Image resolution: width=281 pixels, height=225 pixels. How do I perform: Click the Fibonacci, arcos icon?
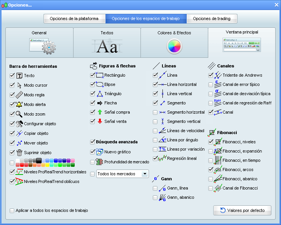218,170
